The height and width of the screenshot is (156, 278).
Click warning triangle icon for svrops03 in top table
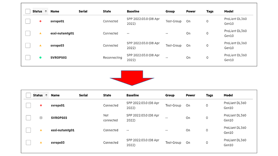tap(40, 45)
